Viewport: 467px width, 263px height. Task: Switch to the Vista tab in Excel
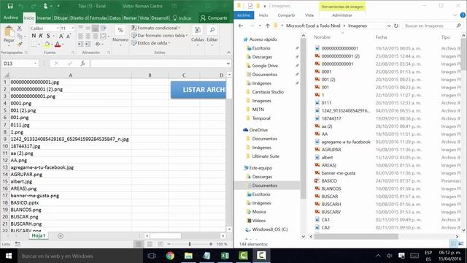click(144, 18)
